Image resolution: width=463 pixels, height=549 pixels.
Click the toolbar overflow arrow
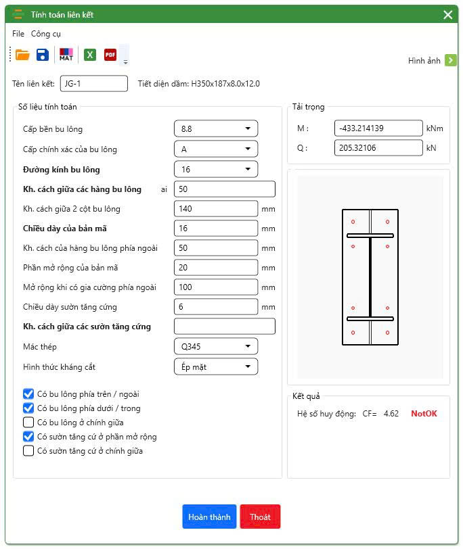pos(125,62)
